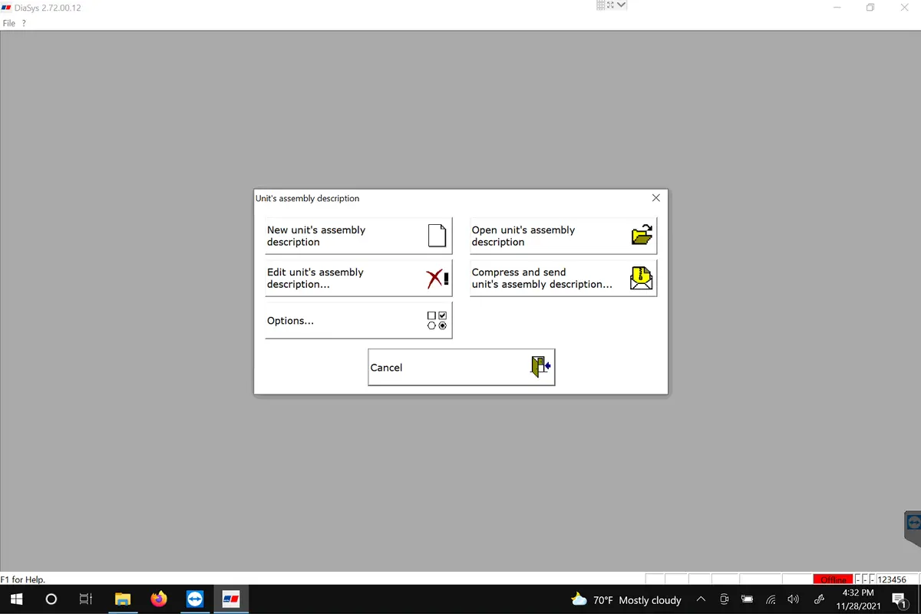
Task: Expand the chevron dropdown in title bar
Action: click(621, 5)
